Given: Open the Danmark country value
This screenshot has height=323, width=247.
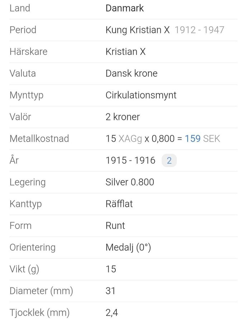Looking at the screenshot, I should tap(124, 8).
